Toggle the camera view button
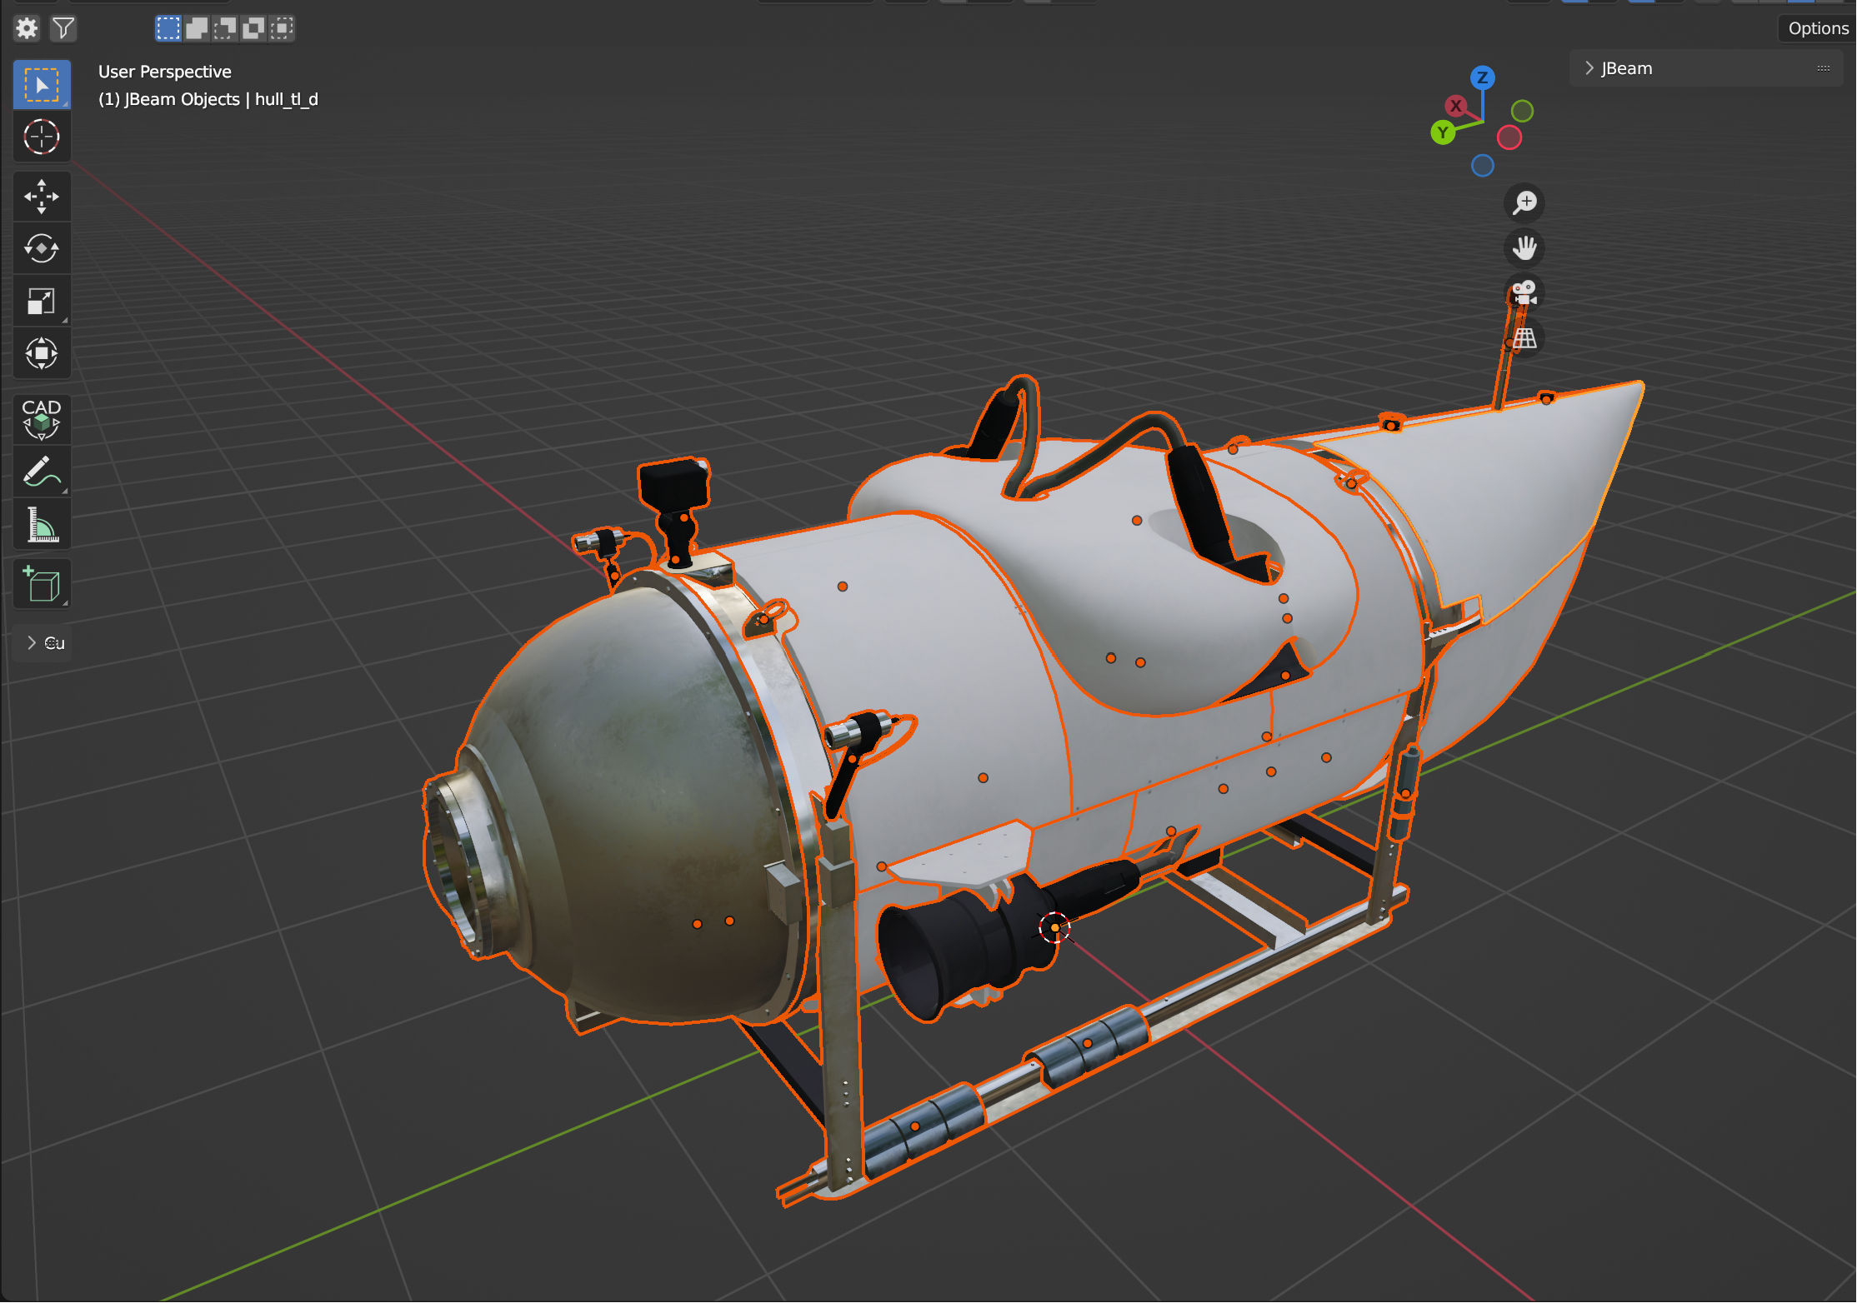The image size is (1857, 1303). tap(1524, 293)
